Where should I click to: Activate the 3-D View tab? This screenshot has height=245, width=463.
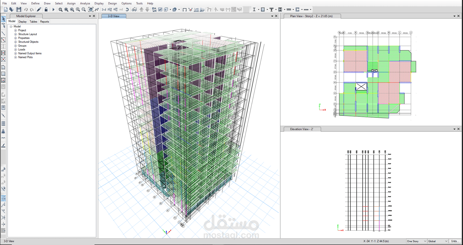tap(114, 16)
